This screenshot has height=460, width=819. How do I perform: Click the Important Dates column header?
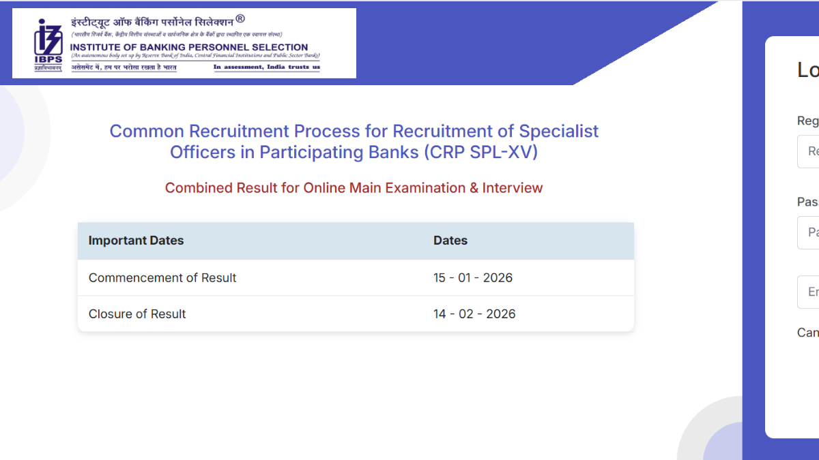point(136,241)
